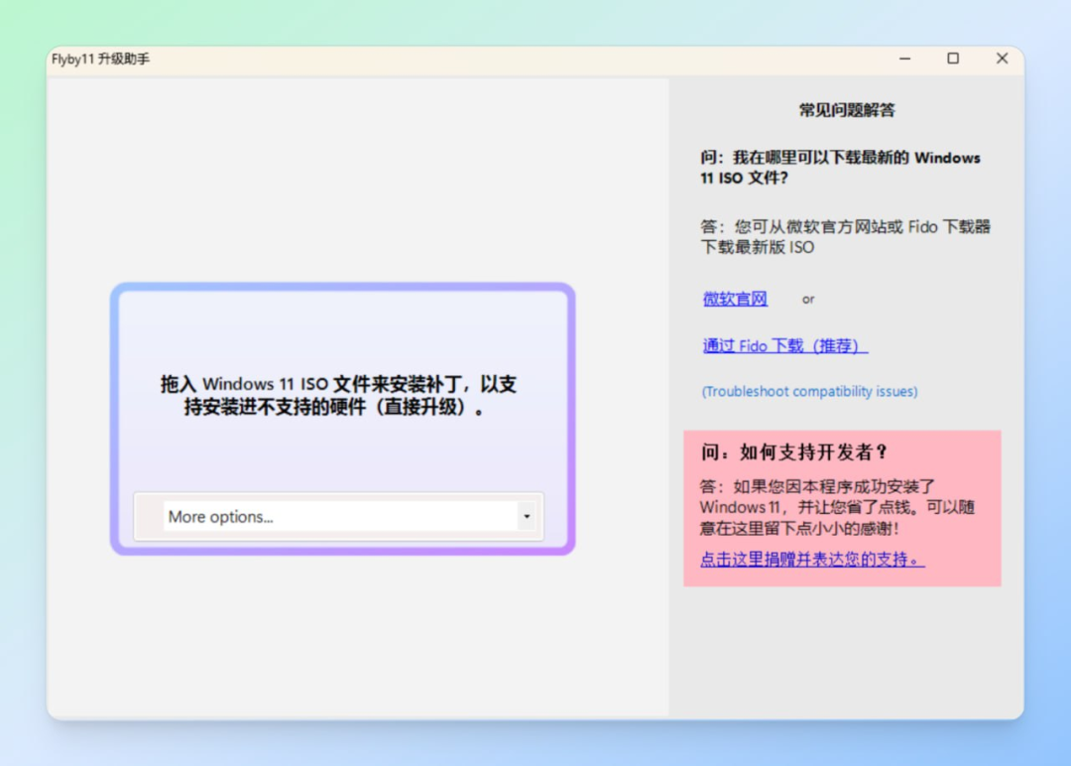Click the ISO download question heading
This screenshot has height=766, width=1071.
coord(840,168)
